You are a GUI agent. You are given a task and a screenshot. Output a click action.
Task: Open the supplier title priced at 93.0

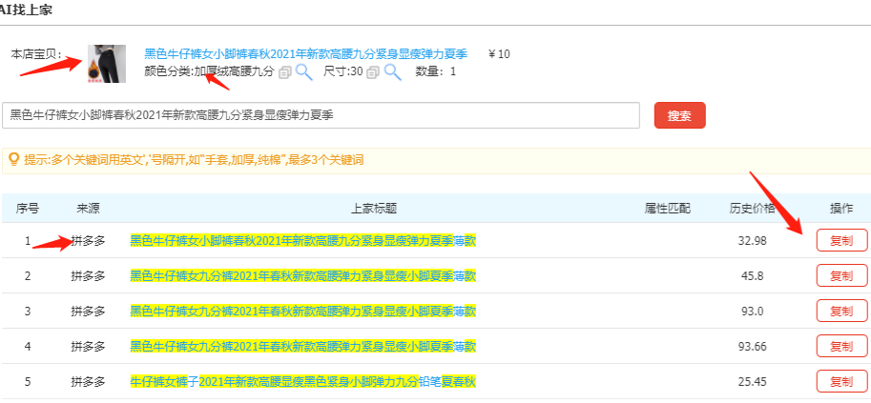(x=302, y=311)
